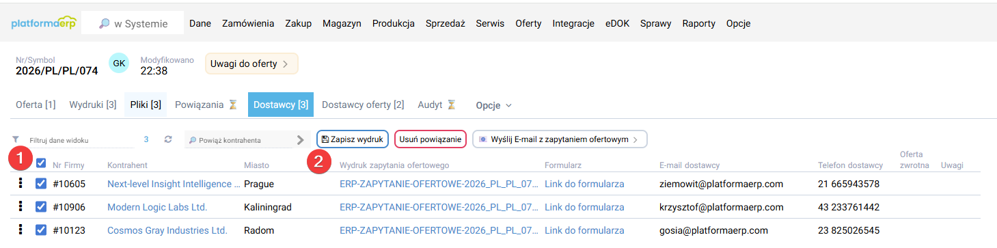Open the Integracje menu

coord(573,23)
